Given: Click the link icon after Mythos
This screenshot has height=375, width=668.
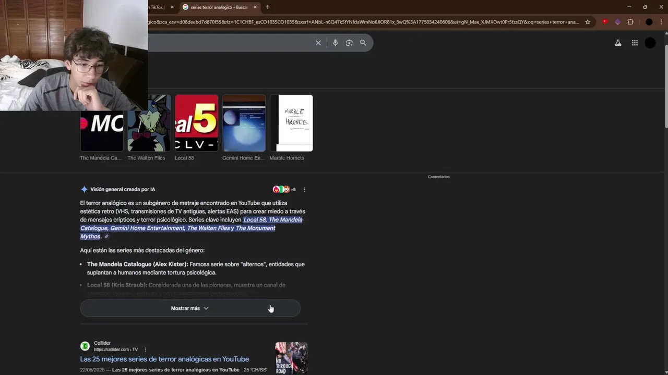Looking at the screenshot, I should point(106,236).
